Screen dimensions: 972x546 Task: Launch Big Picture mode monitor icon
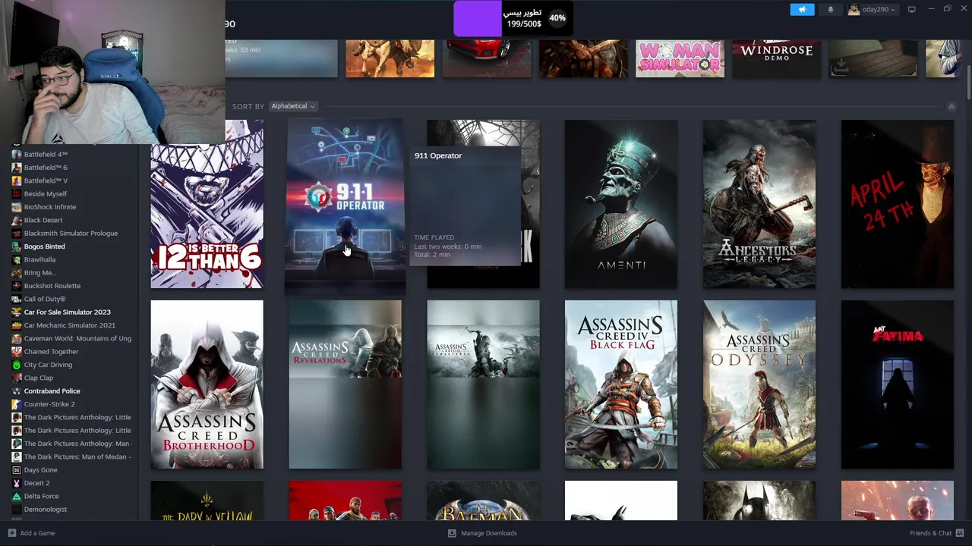pos(911,9)
